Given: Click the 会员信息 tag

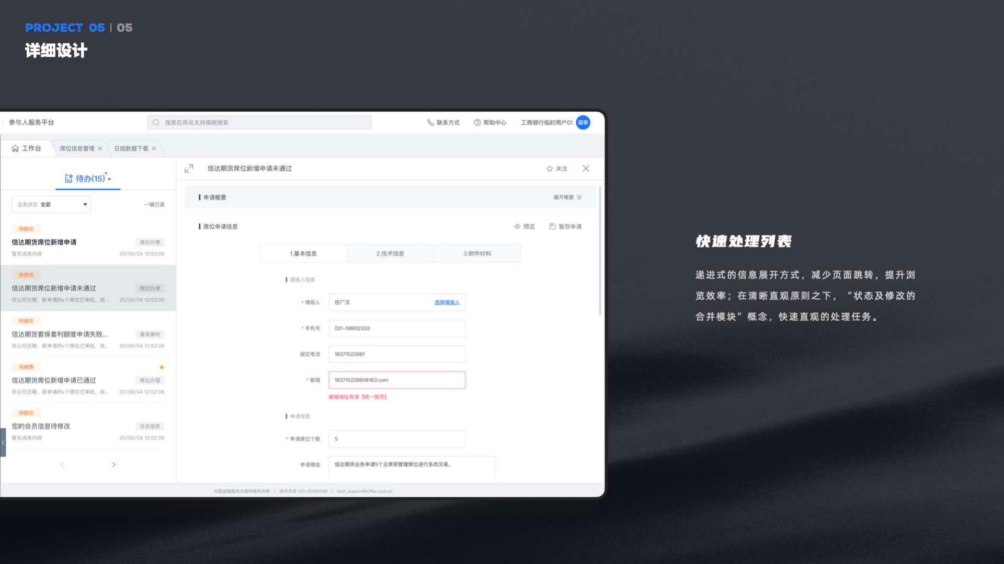Looking at the screenshot, I should click(x=150, y=426).
